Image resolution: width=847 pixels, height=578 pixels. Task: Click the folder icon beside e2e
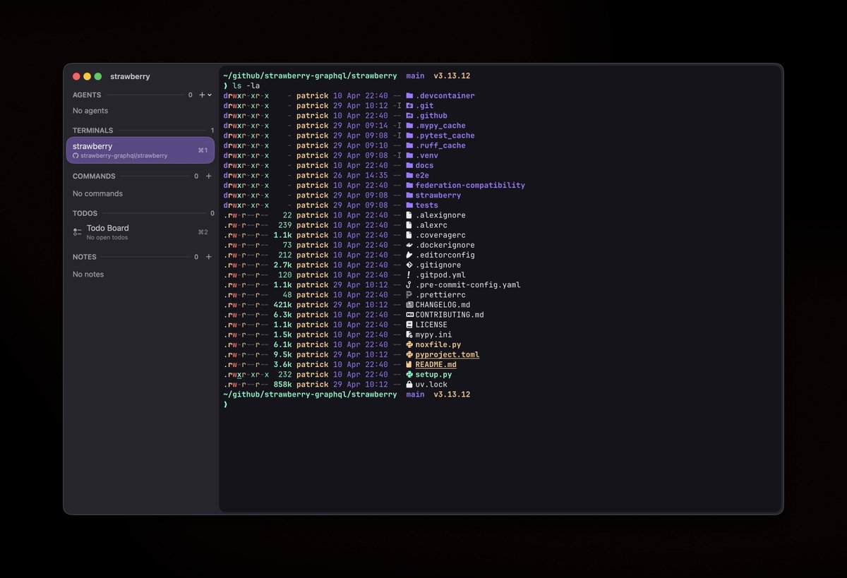(409, 175)
